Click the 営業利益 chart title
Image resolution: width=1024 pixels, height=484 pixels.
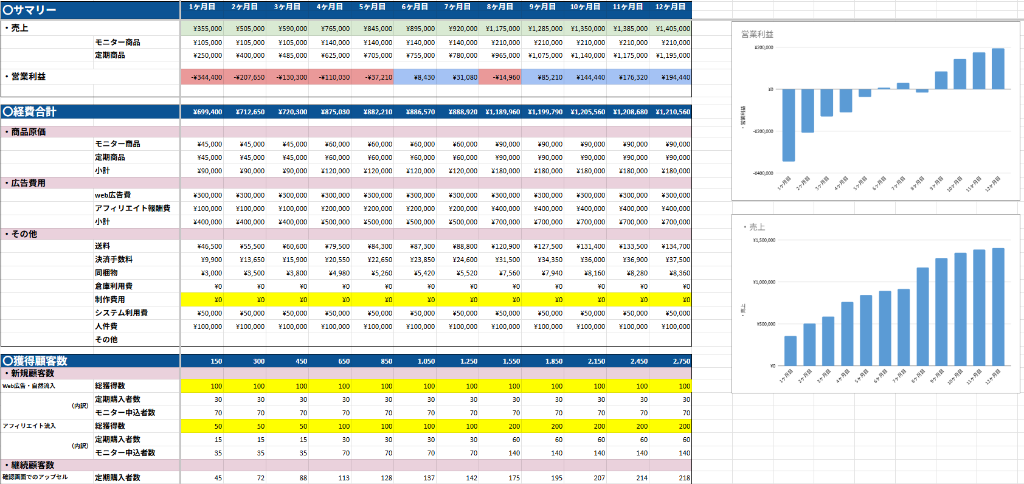(x=757, y=34)
